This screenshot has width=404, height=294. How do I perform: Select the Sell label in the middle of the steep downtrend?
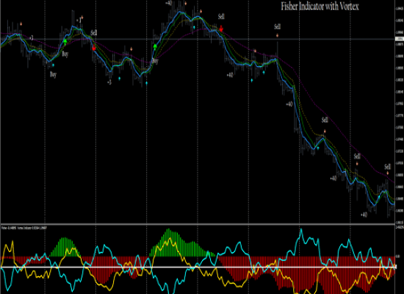(325, 120)
